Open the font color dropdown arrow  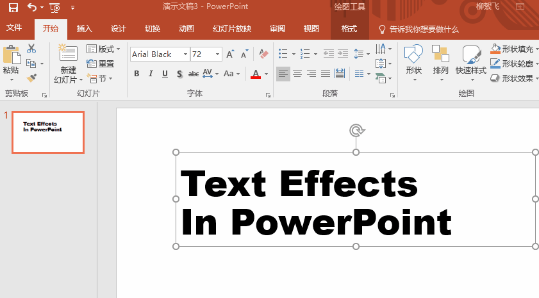coord(266,74)
